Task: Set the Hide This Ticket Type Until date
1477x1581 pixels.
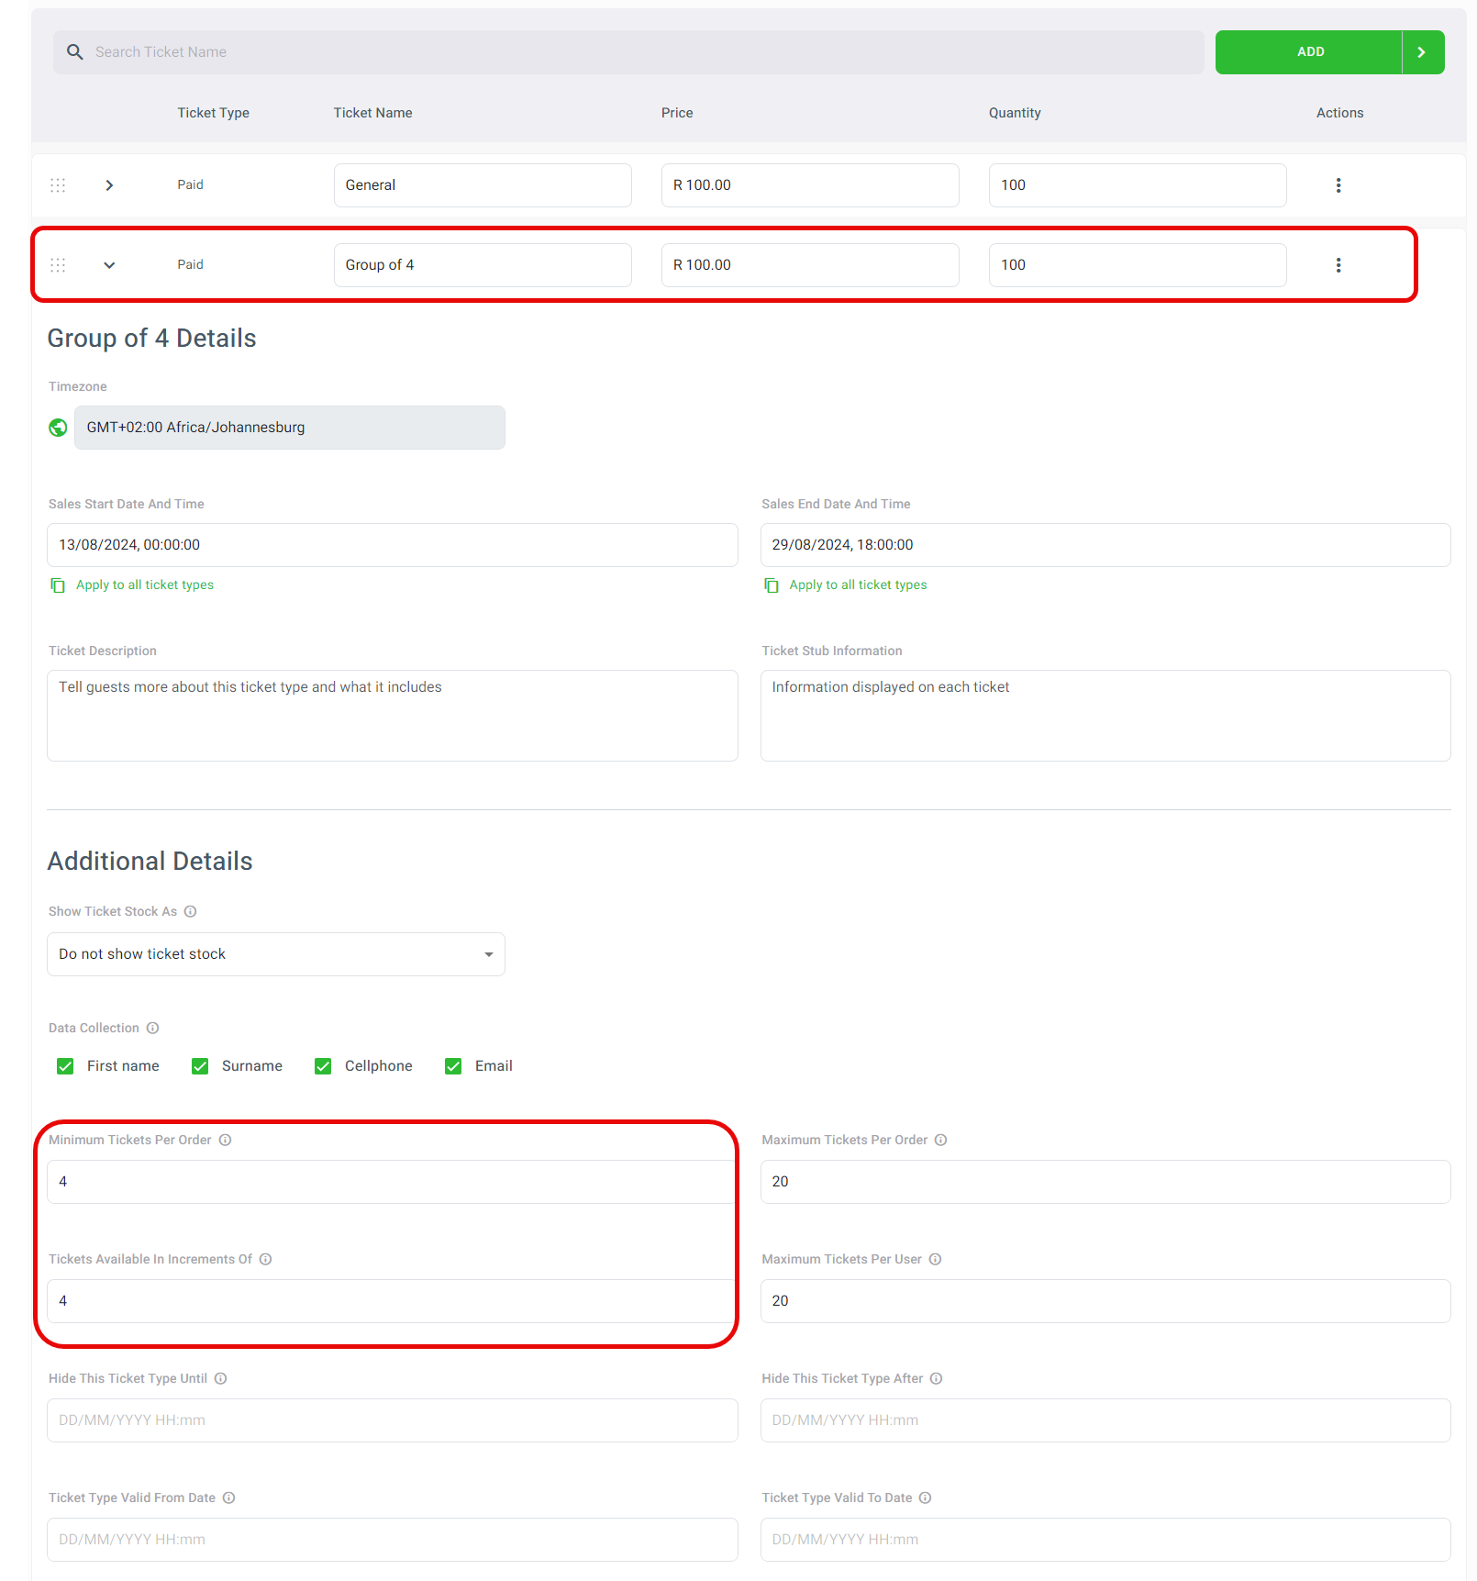Action: coord(393,1420)
